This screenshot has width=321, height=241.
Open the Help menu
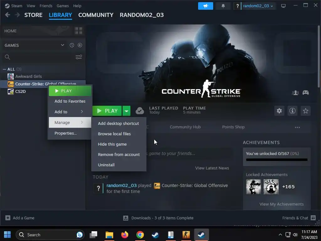(x=77, y=6)
